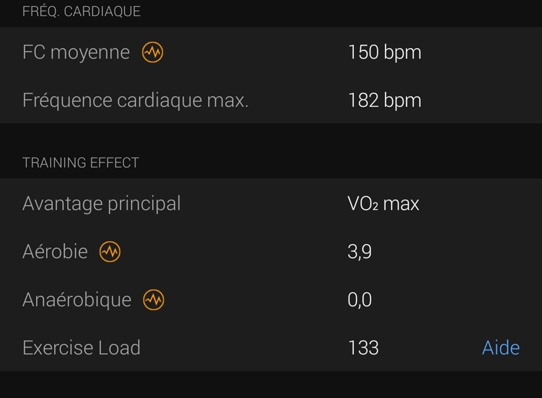Tap the 0,0 anaerobic score
Image resolution: width=542 pixels, height=398 pixels.
tap(360, 300)
